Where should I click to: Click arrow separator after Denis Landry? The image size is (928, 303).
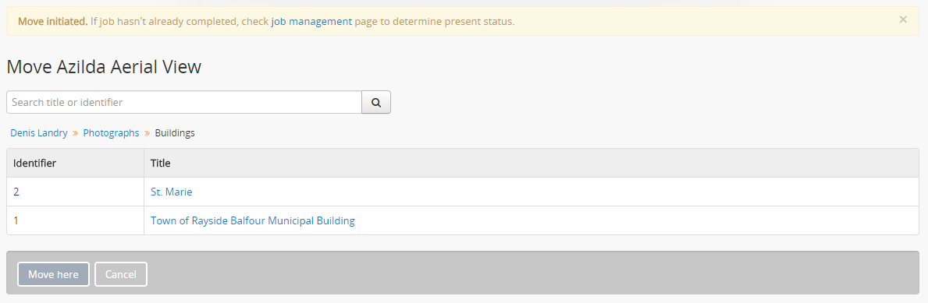pos(76,133)
